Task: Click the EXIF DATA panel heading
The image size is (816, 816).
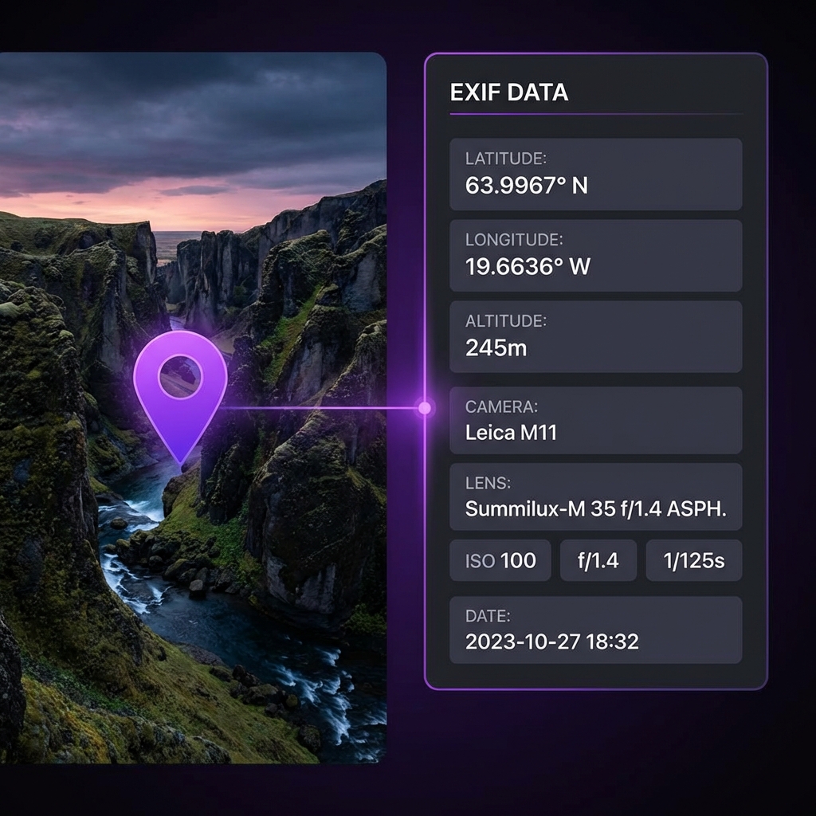Action: coord(508,92)
